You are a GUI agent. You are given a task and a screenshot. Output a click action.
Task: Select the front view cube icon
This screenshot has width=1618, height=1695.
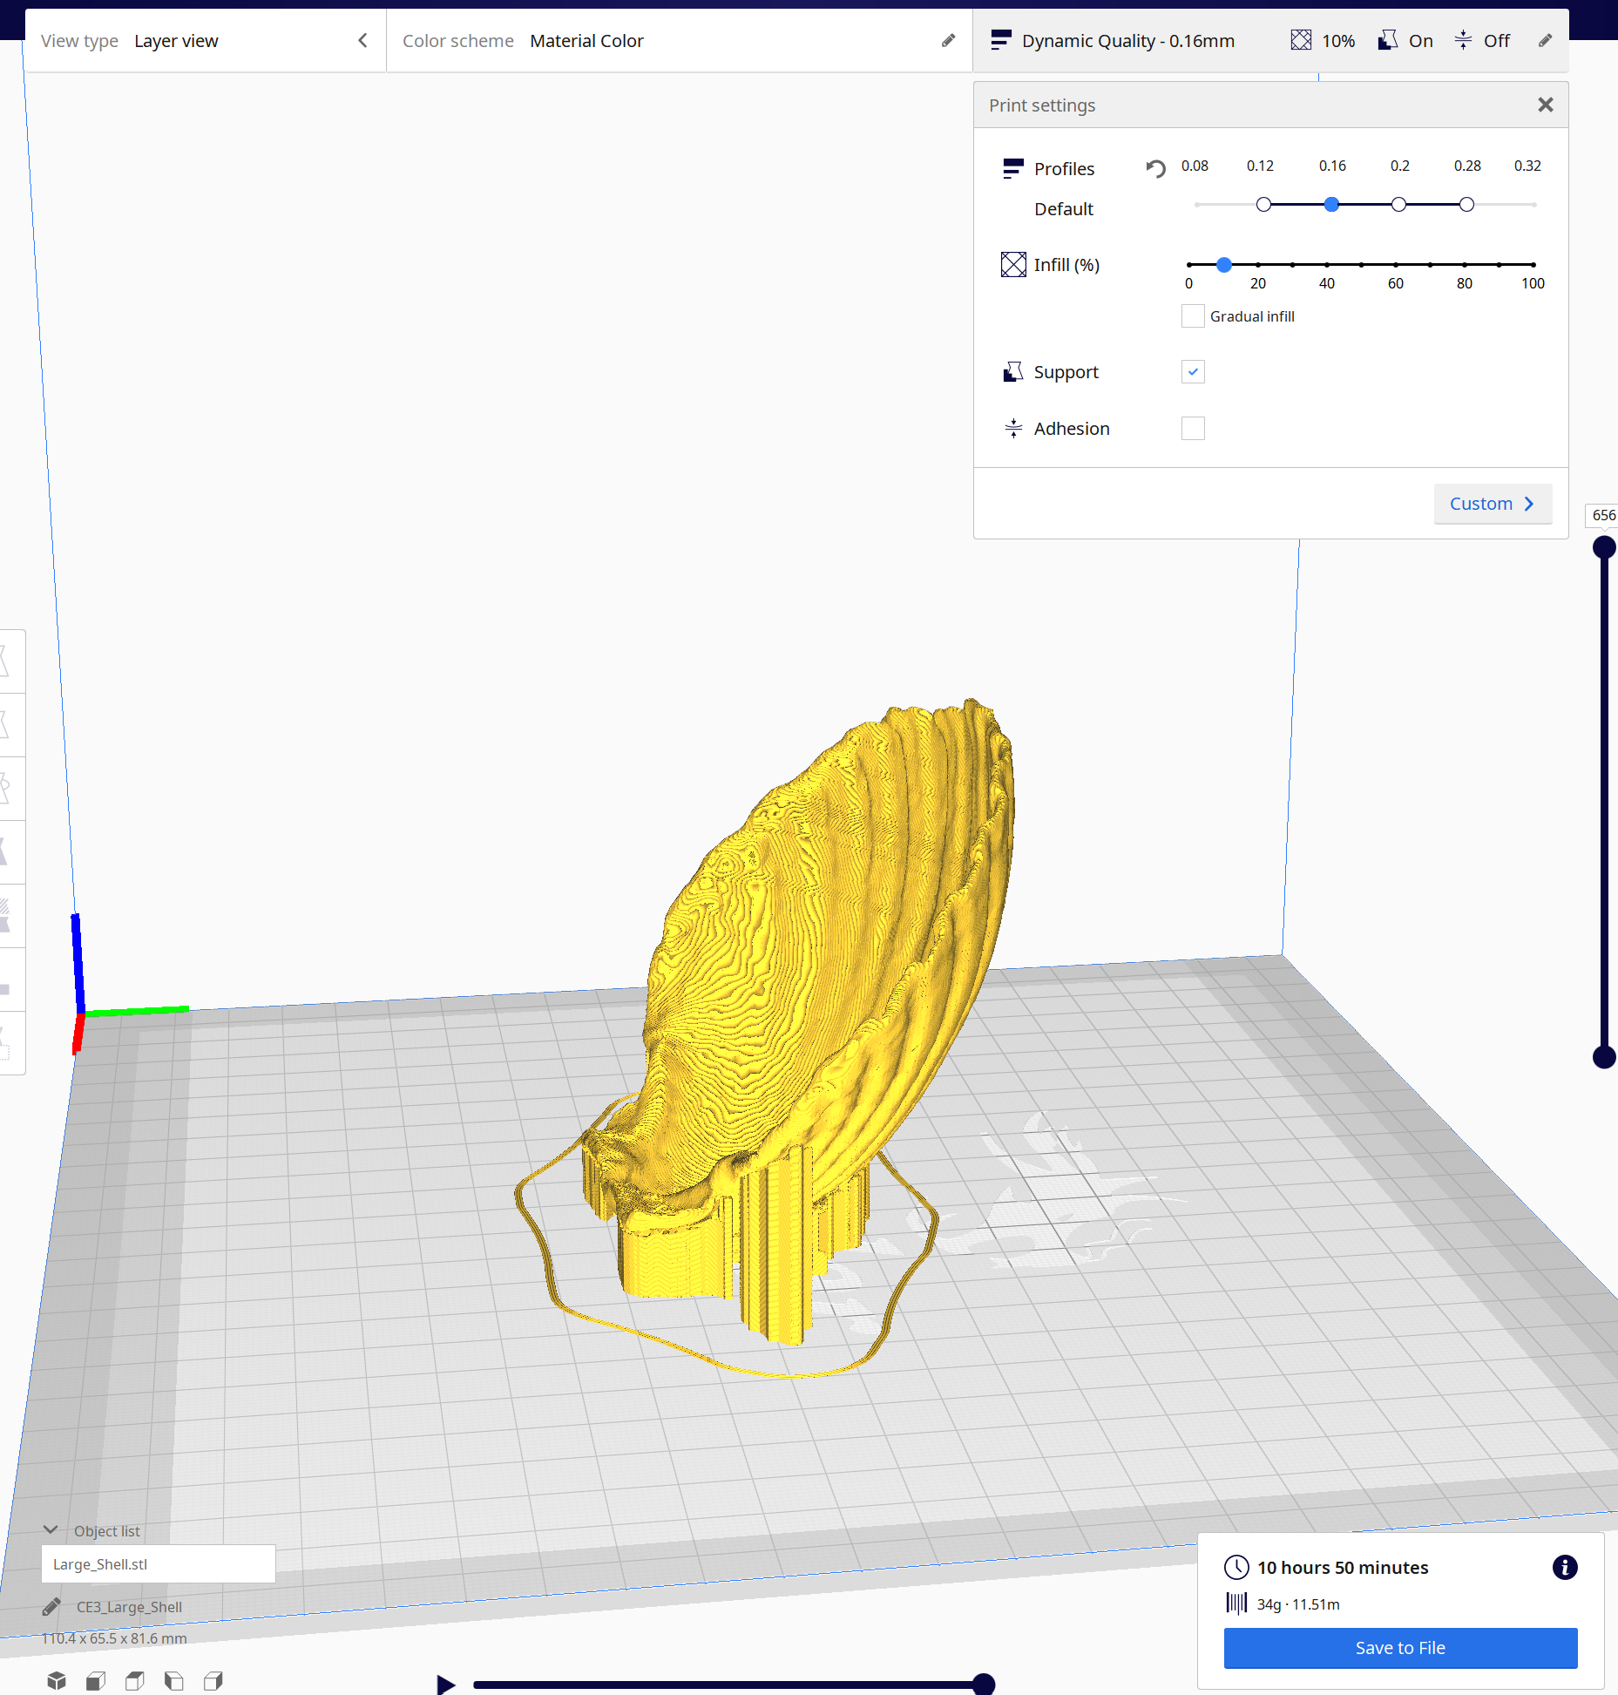click(96, 1680)
